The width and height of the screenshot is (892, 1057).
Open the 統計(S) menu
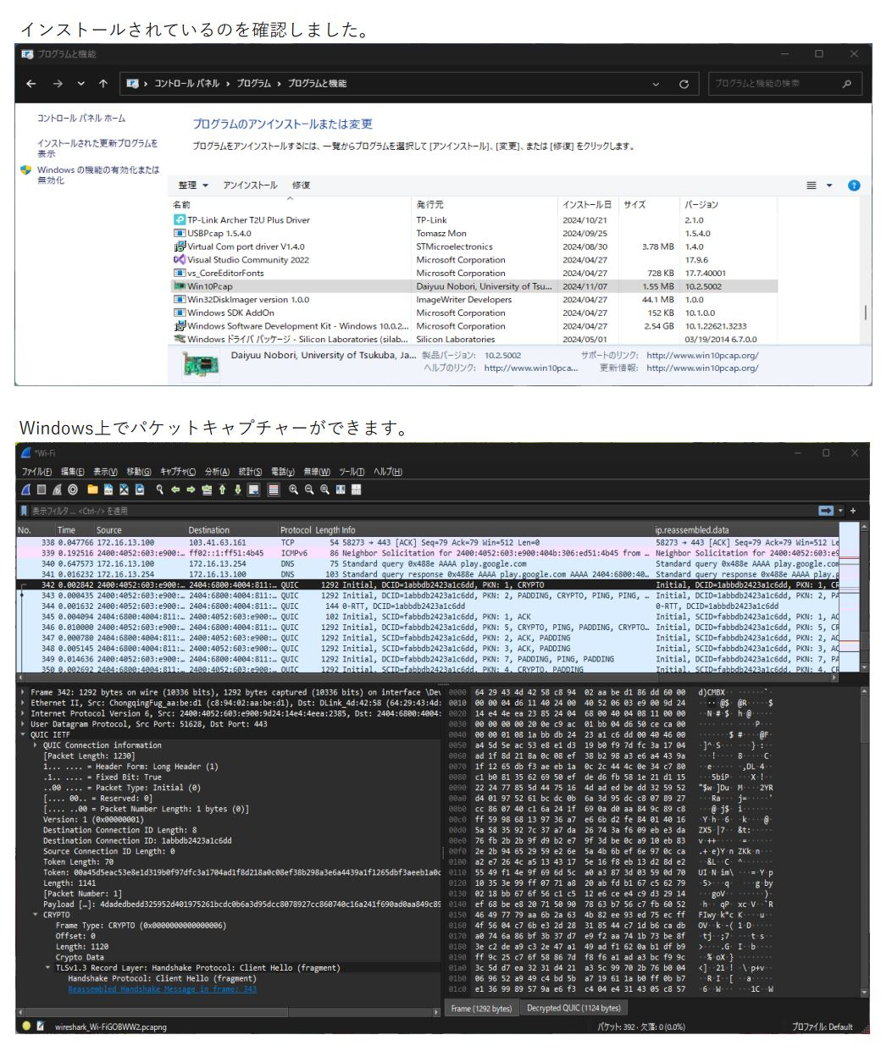click(250, 472)
